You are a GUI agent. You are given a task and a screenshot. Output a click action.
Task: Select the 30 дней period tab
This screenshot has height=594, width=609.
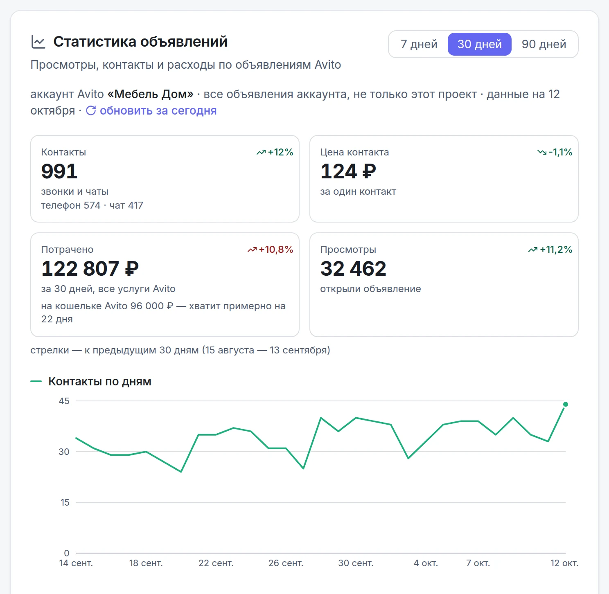click(479, 44)
